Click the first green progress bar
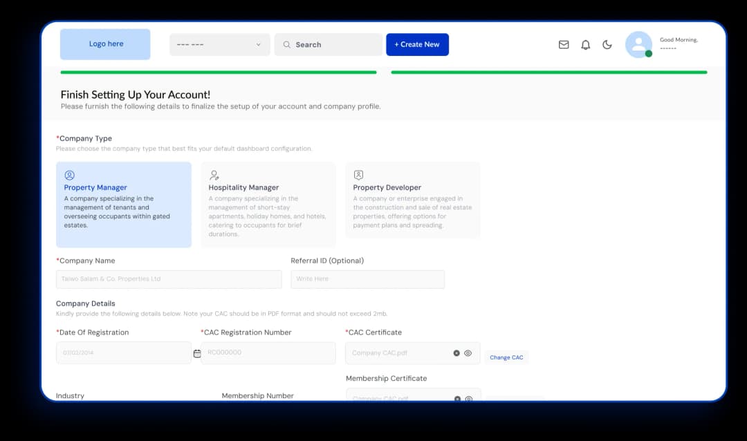 pos(219,72)
